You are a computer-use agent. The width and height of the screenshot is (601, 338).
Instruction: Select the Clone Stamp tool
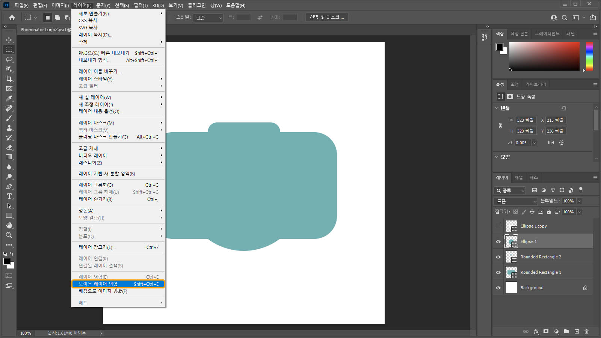point(9,128)
